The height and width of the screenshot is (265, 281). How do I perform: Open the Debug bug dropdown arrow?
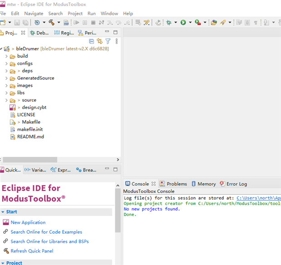pos(176,22)
